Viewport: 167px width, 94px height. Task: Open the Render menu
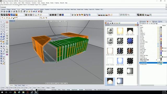[47, 3]
